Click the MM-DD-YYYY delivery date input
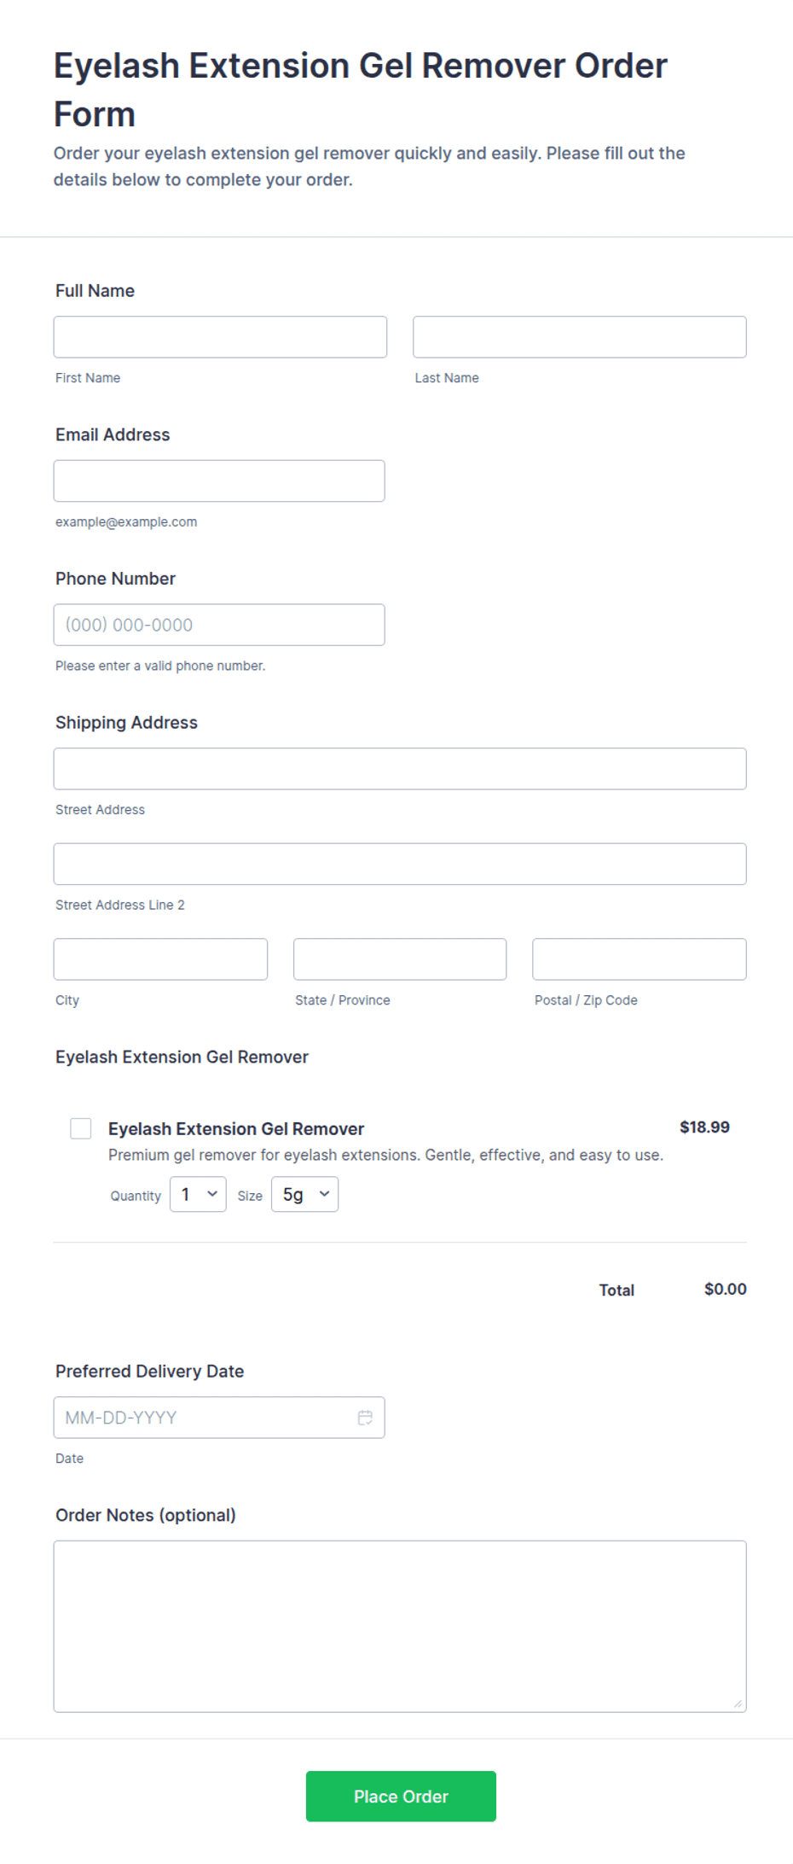This screenshot has height=1864, width=793. (x=219, y=1418)
